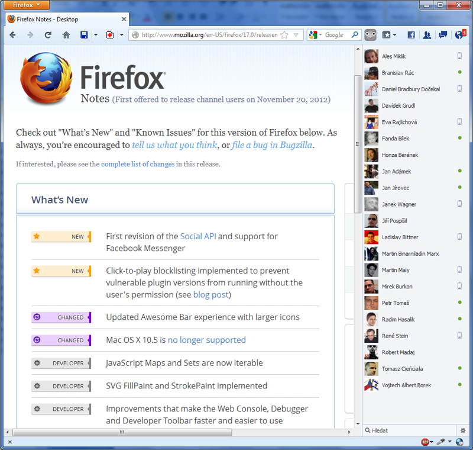Click the eyedropper color picker icon
The width and height of the screenshot is (473, 450).
[x=440, y=442]
